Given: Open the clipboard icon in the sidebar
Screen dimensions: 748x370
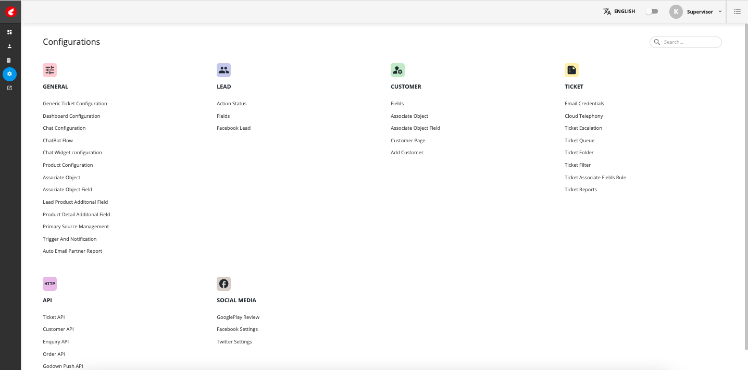Looking at the screenshot, I should click(x=9, y=60).
